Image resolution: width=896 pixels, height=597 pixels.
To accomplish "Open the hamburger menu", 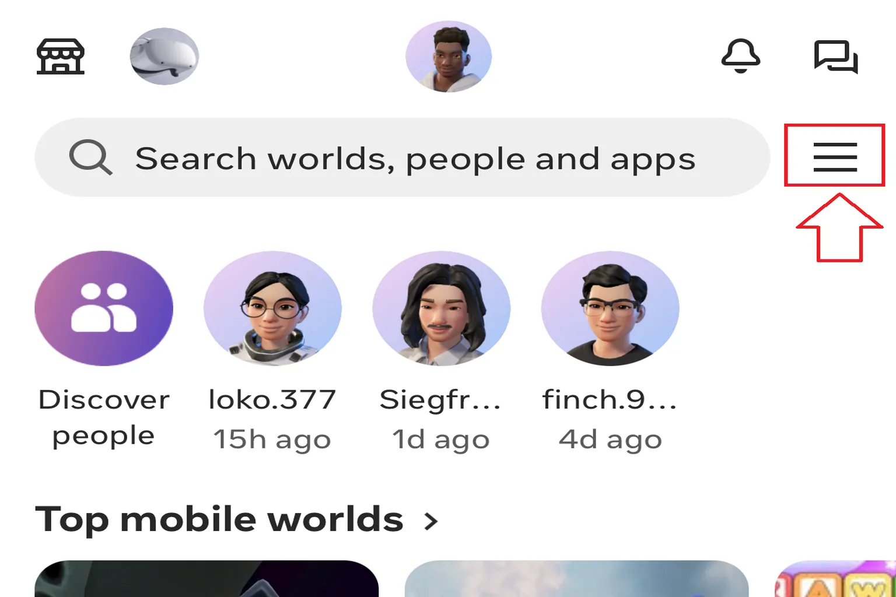I will pyautogui.click(x=835, y=157).
